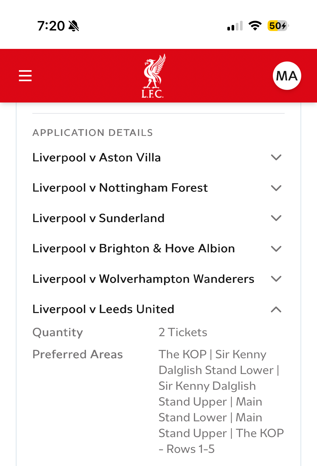317x466 pixels.
Task: Tap the LFC Liver bird logo
Action: pos(153,76)
